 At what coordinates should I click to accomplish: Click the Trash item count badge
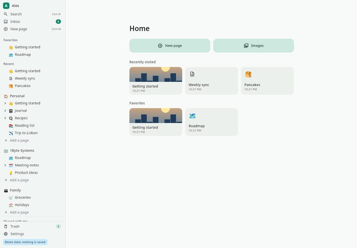[58, 226]
